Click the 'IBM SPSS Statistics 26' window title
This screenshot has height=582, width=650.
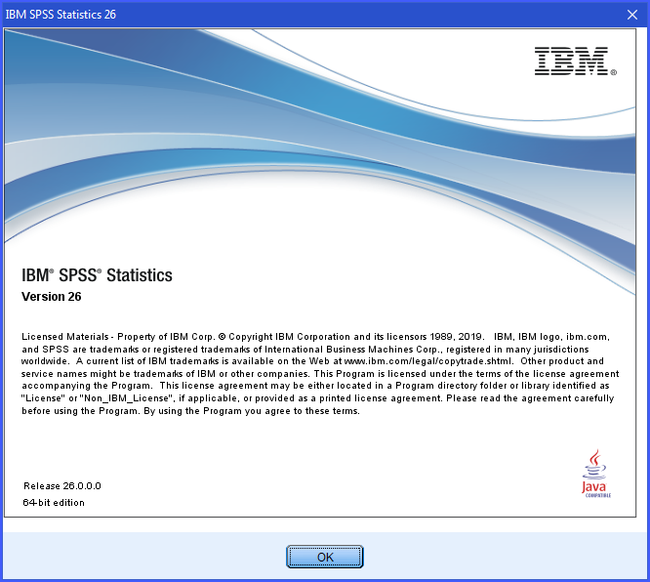61,15
